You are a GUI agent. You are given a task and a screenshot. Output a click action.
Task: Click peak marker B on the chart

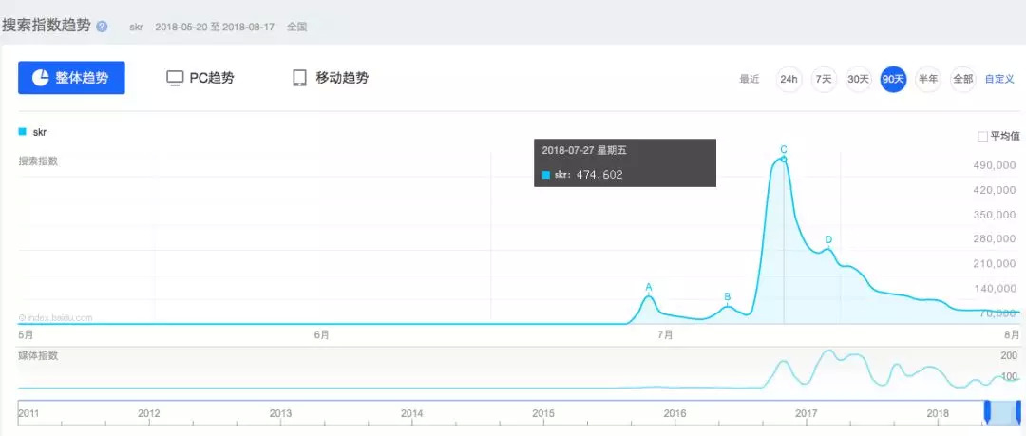click(x=727, y=297)
